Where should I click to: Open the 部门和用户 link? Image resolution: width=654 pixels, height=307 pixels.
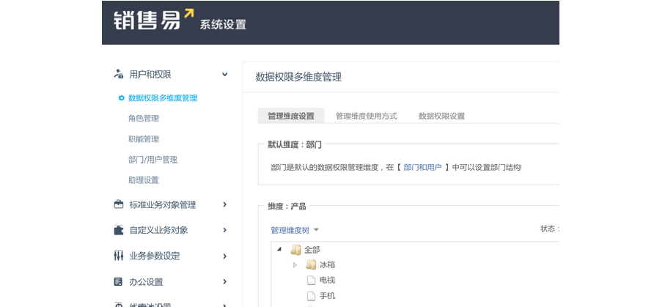click(x=422, y=167)
